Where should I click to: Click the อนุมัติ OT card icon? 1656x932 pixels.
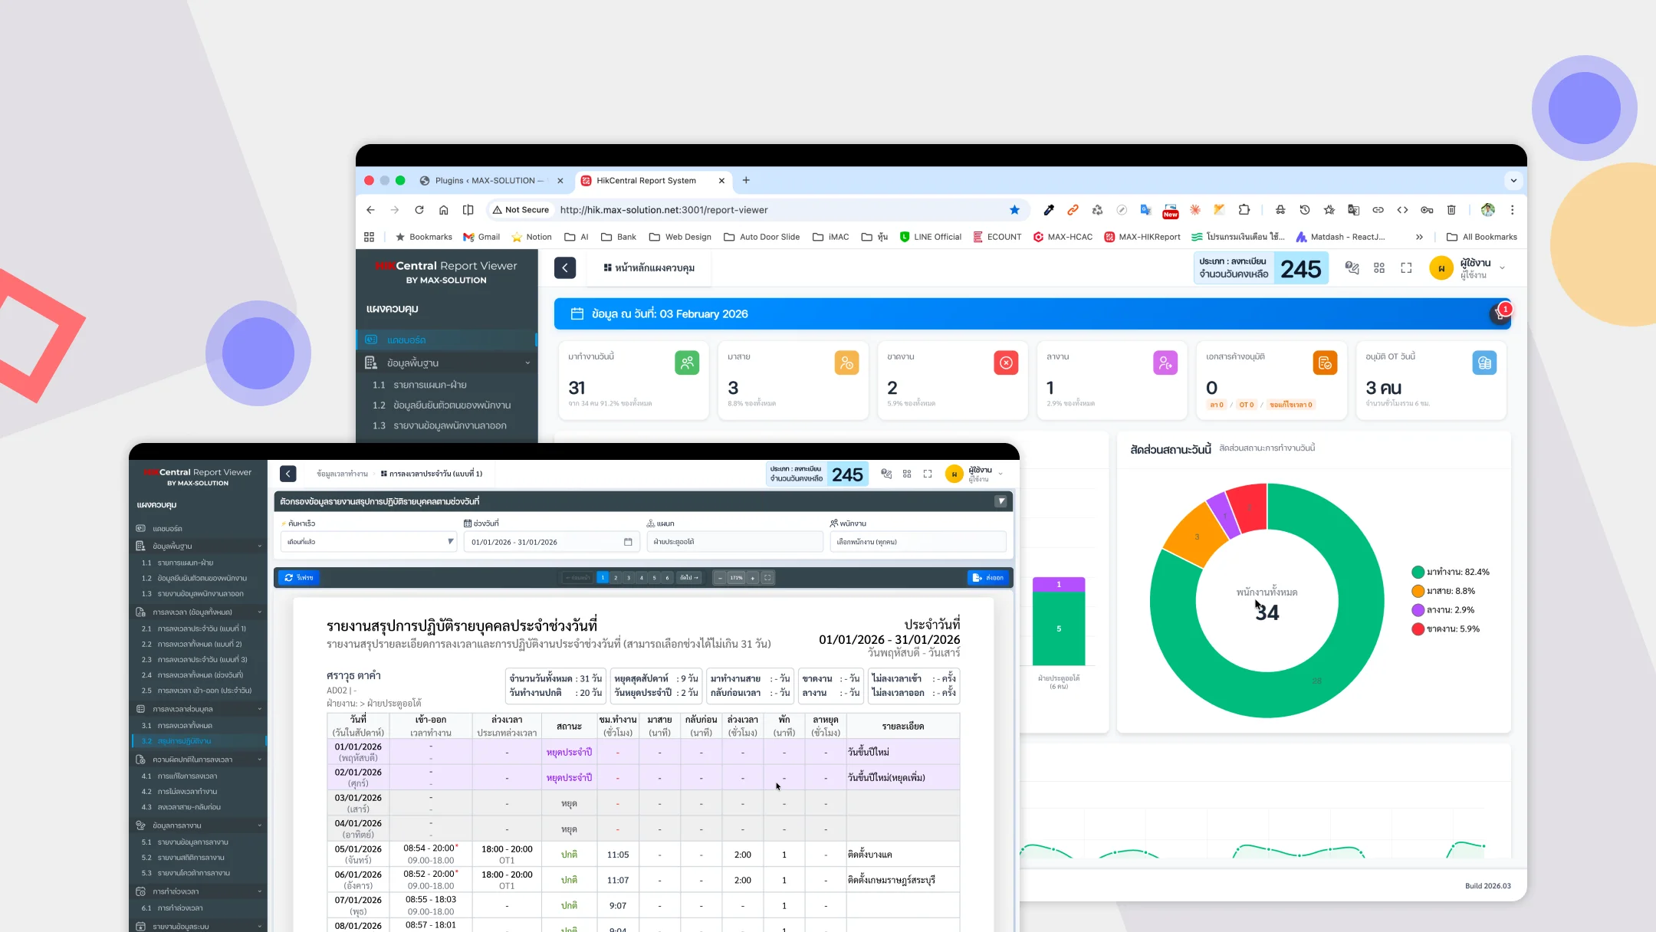1485,363
